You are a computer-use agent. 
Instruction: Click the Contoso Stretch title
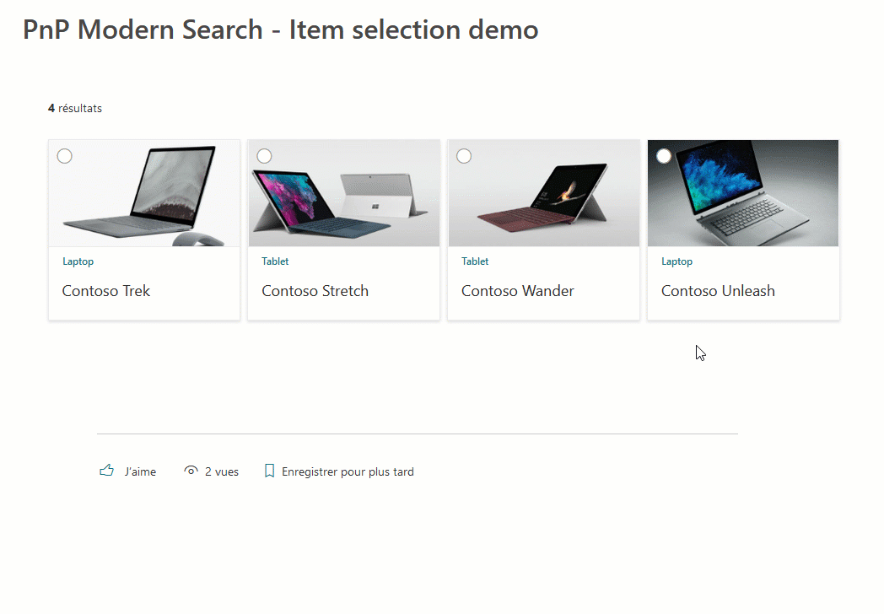315,291
